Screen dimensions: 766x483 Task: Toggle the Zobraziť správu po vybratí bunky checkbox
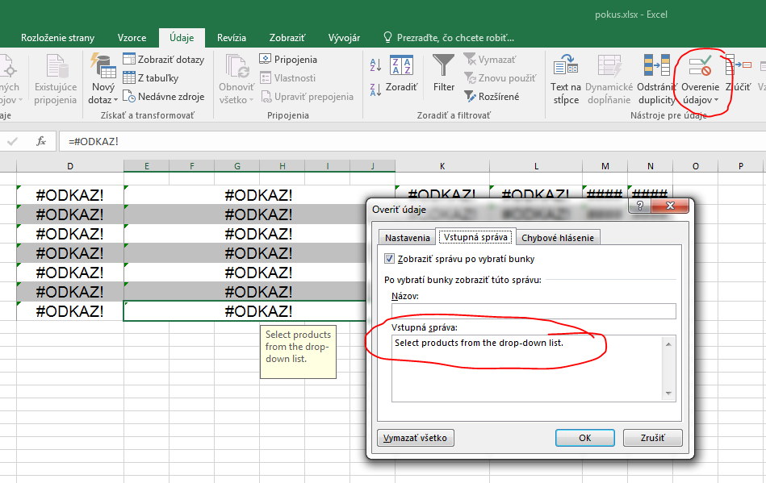pyautogui.click(x=390, y=259)
